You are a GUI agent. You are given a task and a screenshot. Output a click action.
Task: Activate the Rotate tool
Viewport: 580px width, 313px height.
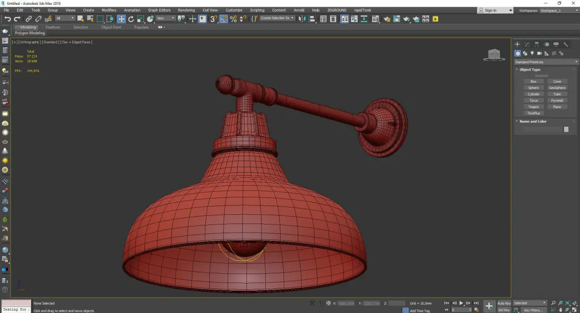coord(131,19)
